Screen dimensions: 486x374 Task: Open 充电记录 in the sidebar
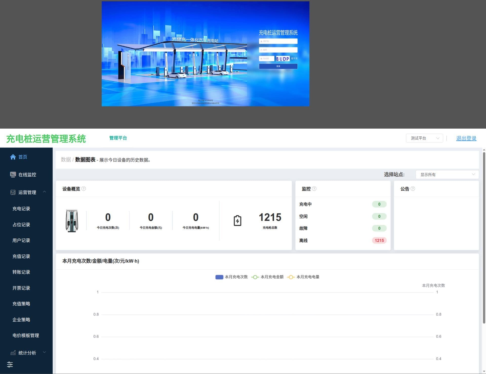click(x=21, y=209)
